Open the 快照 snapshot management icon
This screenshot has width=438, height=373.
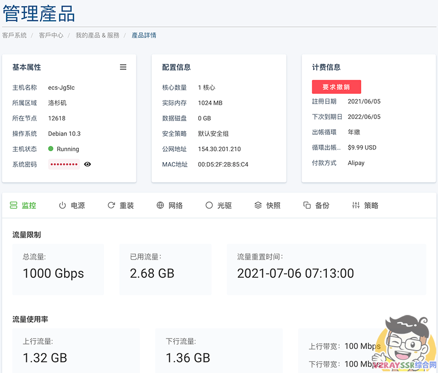(x=266, y=205)
